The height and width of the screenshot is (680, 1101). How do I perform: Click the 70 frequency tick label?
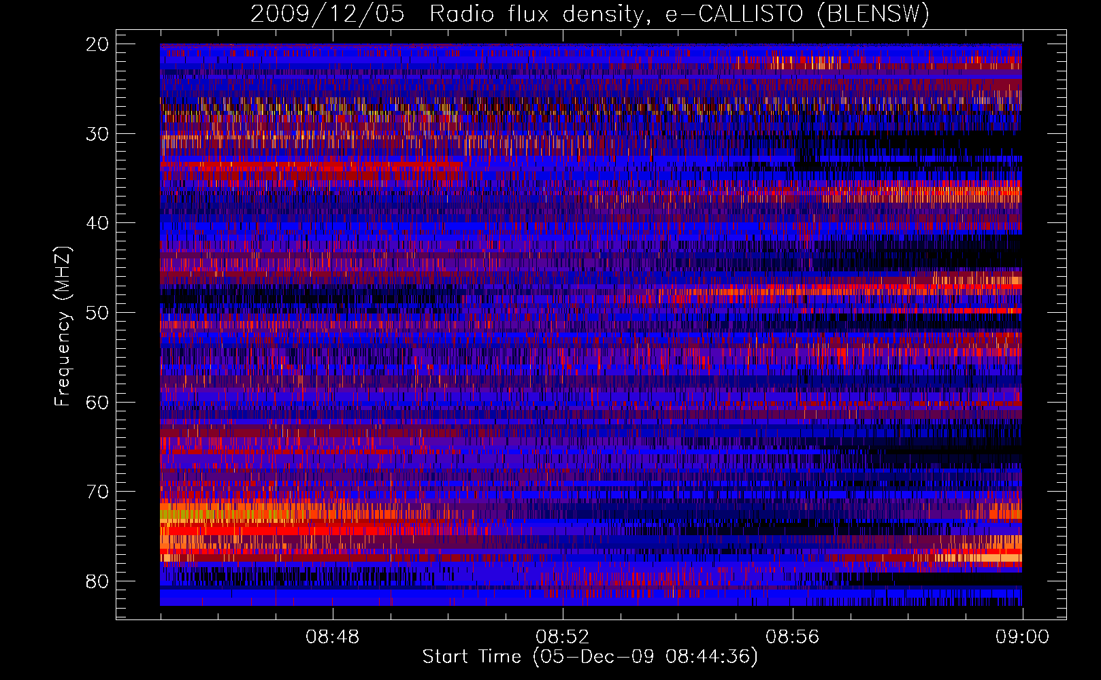point(97,492)
